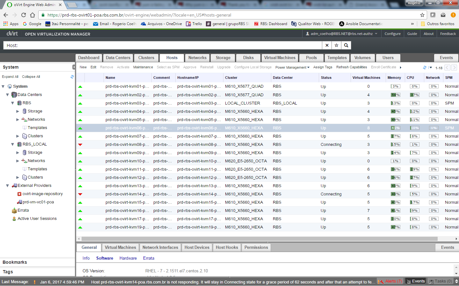Bookmark this page with Chrome star
The width and height of the screenshot is (459, 286).
pyautogui.click(x=422, y=15)
